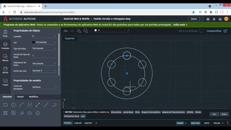Reload the browser page

pyautogui.click(x=14, y=12)
